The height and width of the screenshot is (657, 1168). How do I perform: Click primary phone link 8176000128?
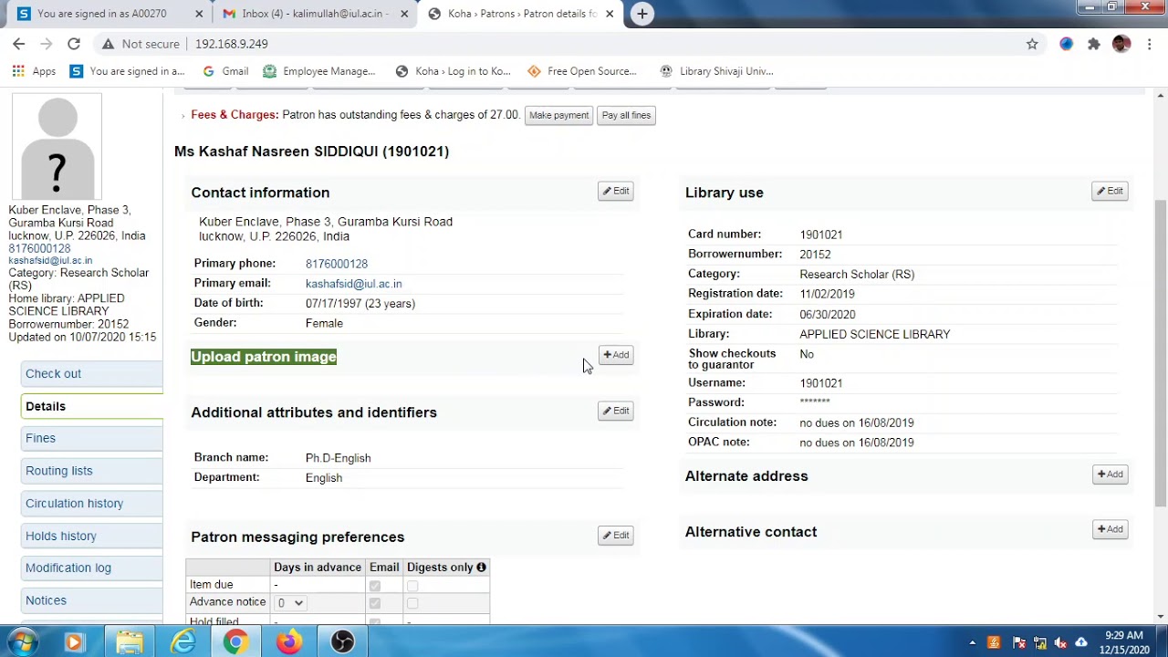click(337, 264)
